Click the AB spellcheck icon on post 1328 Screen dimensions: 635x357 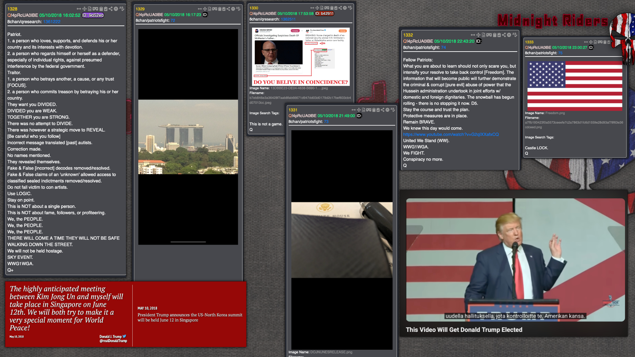click(x=122, y=9)
